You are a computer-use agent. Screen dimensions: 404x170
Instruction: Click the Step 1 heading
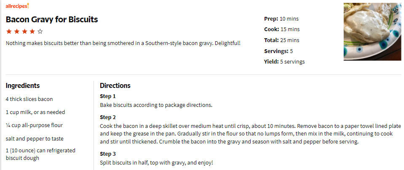click(108, 96)
